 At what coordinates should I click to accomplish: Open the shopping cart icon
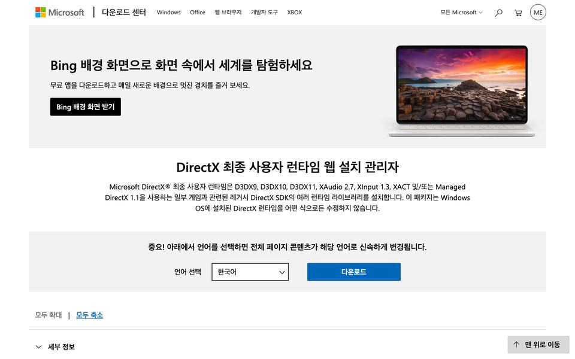pos(518,13)
